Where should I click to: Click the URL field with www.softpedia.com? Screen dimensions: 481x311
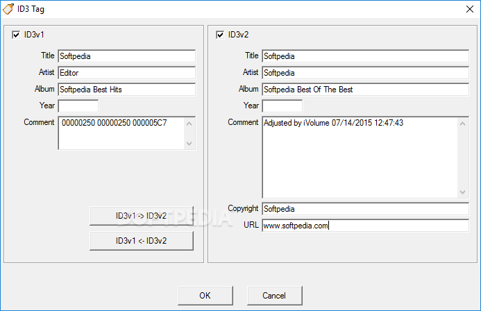coord(365,225)
